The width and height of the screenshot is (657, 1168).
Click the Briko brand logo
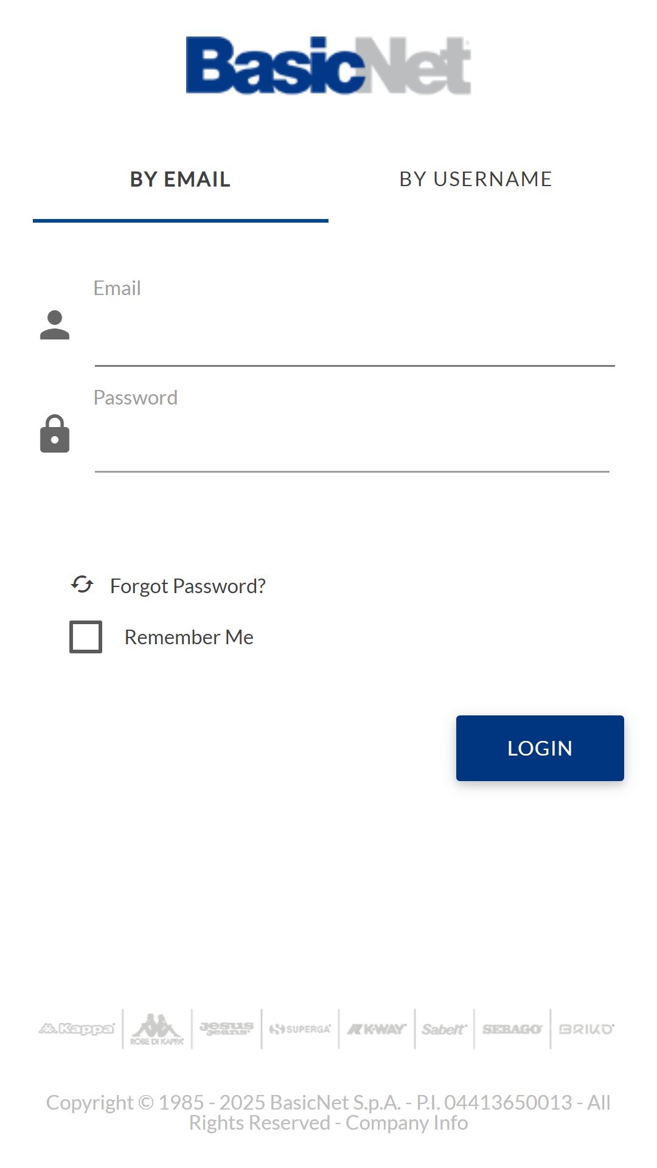tap(586, 1029)
